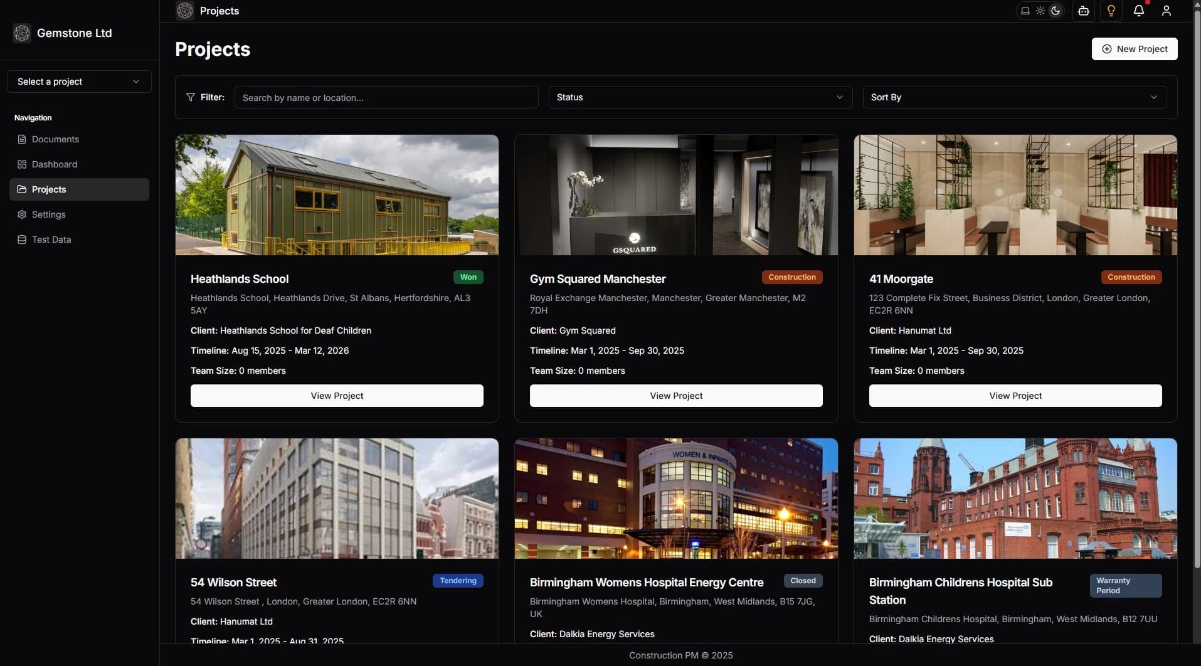Open the AI assistant robot icon
The height and width of the screenshot is (666, 1201).
point(1084,11)
